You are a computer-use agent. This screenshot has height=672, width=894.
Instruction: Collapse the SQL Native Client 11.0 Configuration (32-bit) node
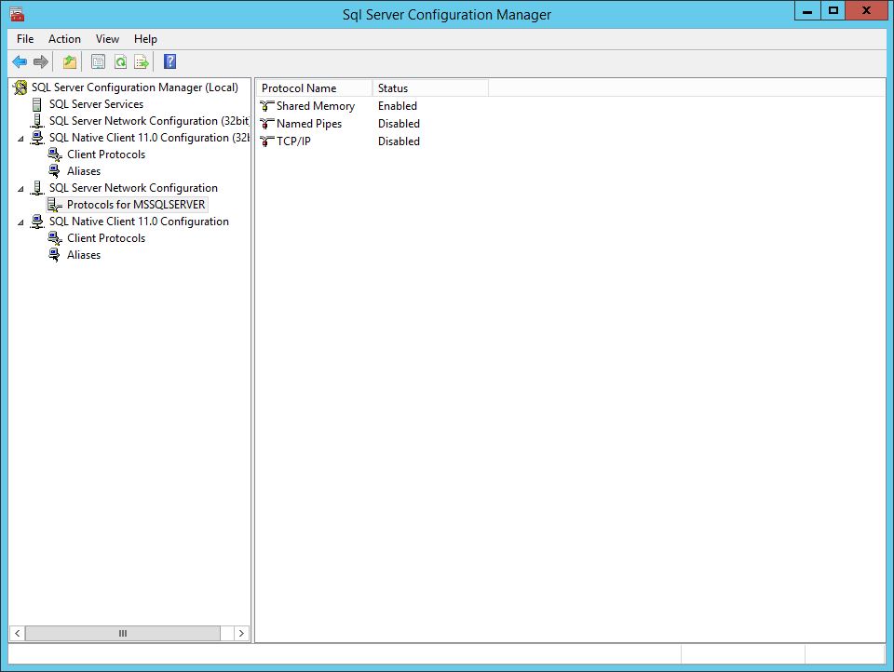point(21,139)
